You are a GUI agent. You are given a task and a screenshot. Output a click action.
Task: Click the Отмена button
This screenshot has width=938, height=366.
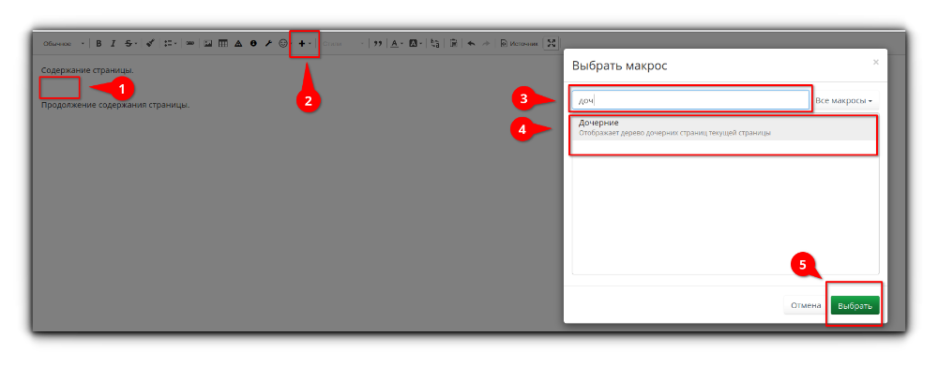806,305
